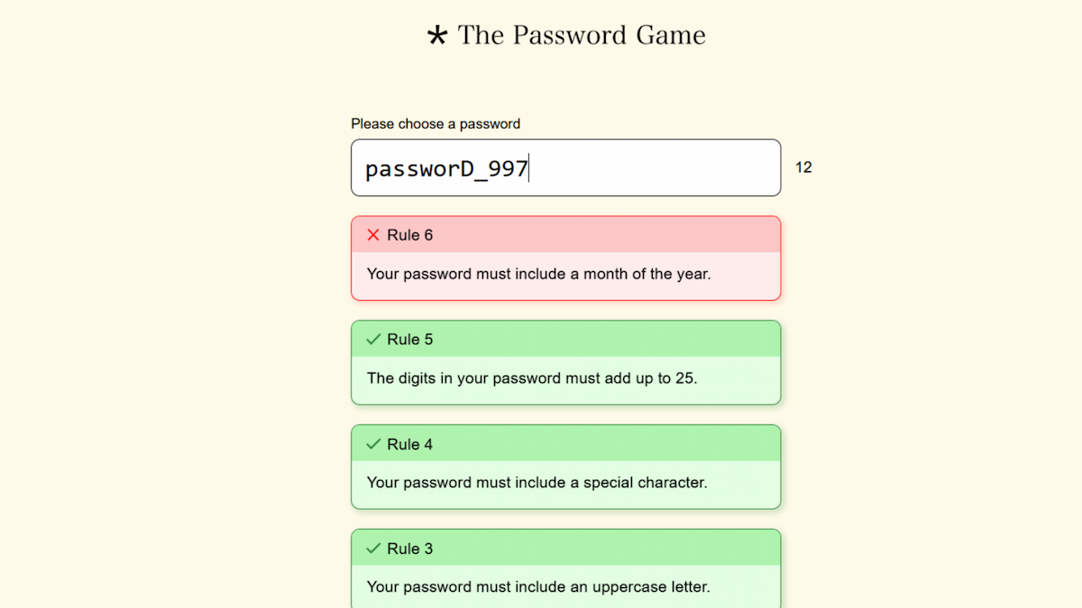Click the digits add up to 25 text
Image resolution: width=1082 pixels, height=608 pixels.
click(532, 378)
